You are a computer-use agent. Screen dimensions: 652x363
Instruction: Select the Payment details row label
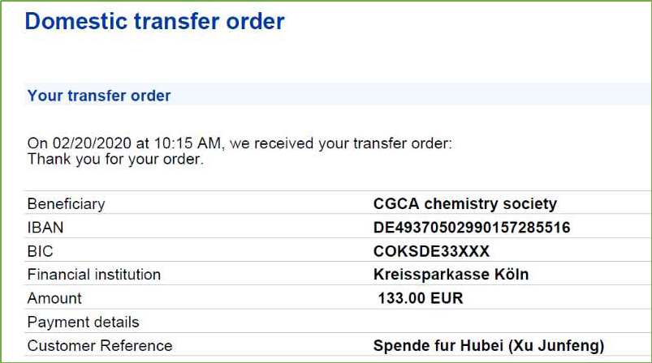(x=83, y=322)
